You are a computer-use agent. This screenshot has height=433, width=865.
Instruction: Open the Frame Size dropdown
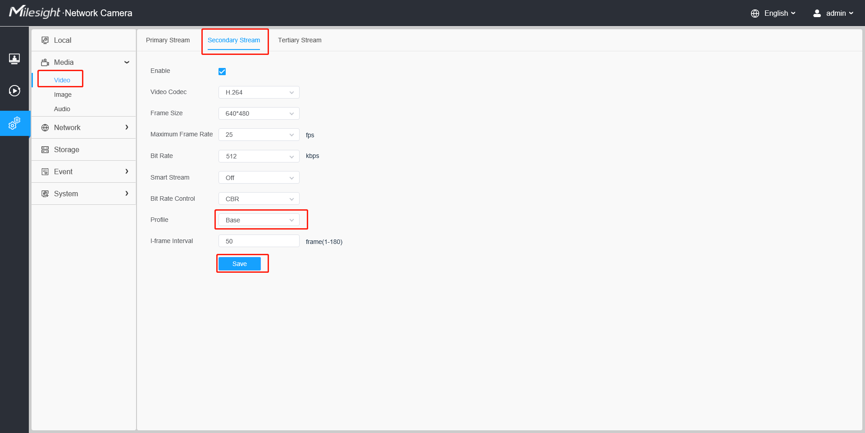[259, 113]
